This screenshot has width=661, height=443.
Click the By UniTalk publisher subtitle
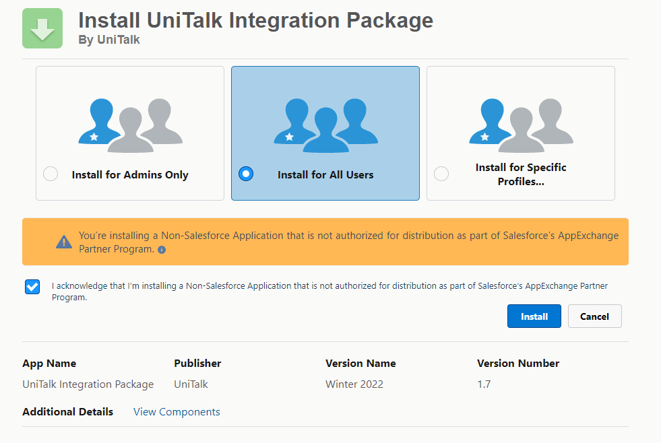(109, 40)
